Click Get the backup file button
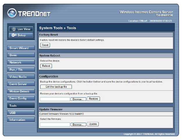Screen dimensions: 183x140 coord(56,87)
